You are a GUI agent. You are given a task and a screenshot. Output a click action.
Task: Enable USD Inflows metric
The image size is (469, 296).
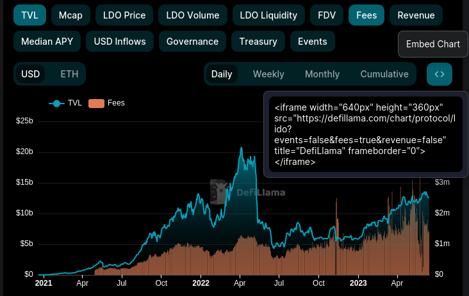[x=120, y=42]
